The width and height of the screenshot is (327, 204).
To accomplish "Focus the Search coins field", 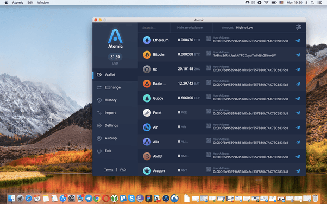I will pyautogui.click(x=154, y=28).
